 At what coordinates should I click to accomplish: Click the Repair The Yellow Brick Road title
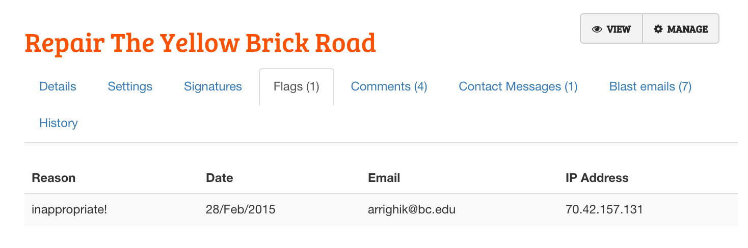click(200, 43)
